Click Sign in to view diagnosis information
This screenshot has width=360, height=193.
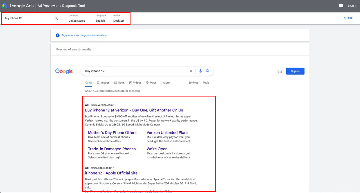tap(84, 35)
